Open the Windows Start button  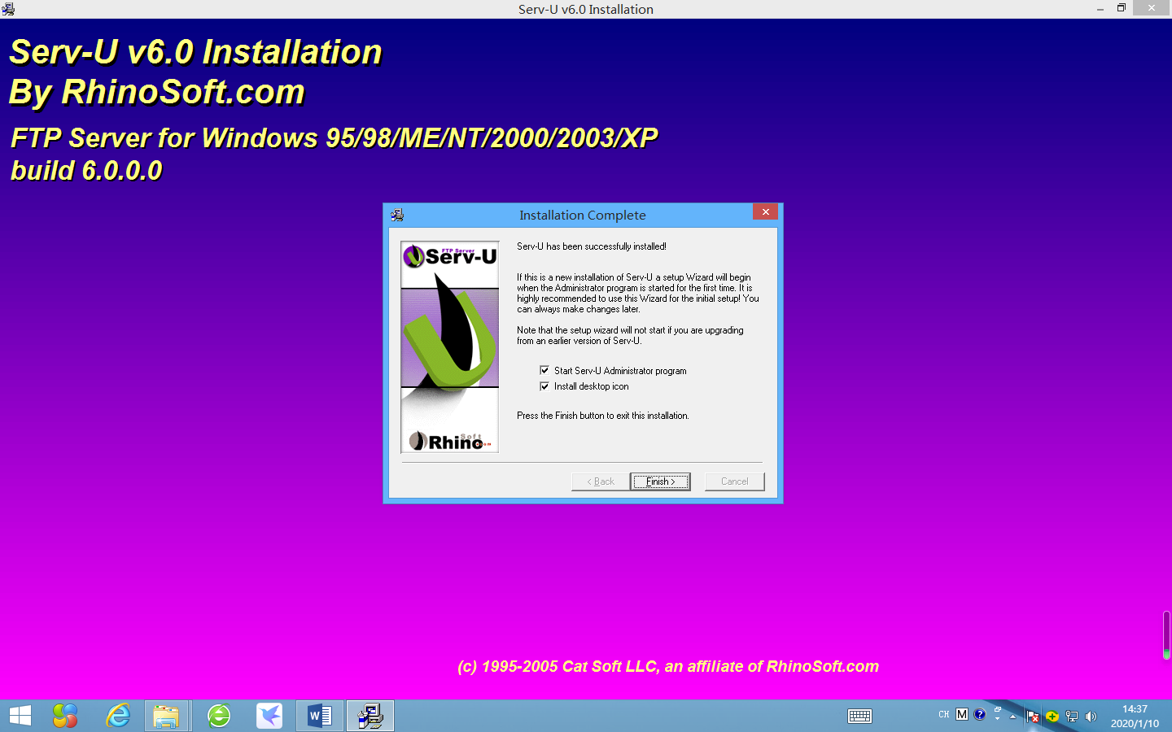click(20, 716)
